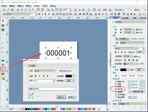Select the picture insert tool in toolbox
The image size is (148, 112).
(x=3, y=74)
